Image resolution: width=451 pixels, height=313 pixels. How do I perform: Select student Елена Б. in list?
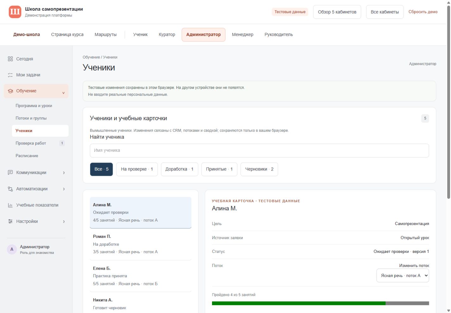(x=141, y=276)
